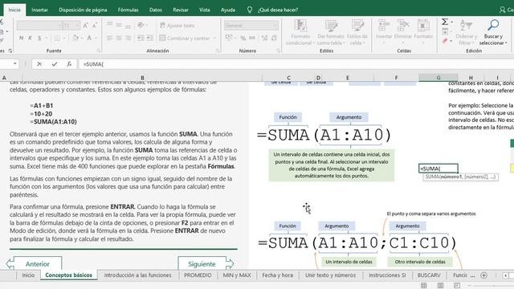Confirm the formula with the checkmark icon
This screenshot has height=289, width=514.
(55, 64)
